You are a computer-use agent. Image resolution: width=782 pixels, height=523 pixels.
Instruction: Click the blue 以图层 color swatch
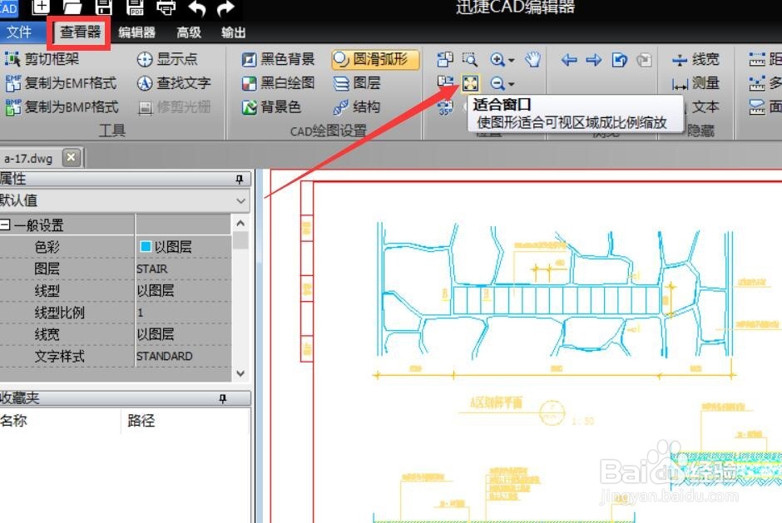pyautogui.click(x=146, y=246)
